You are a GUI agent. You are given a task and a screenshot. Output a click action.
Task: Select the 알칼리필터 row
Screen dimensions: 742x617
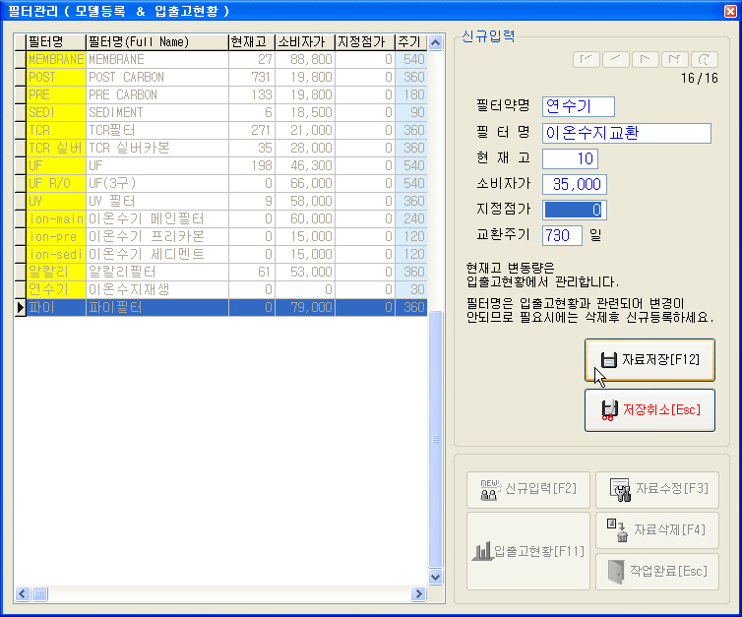[221, 272]
